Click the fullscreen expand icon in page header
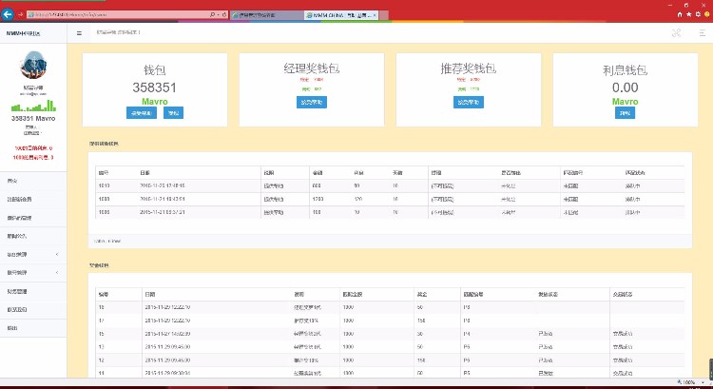Image resolution: width=713 pixels, height=389 pixels. 676,32
